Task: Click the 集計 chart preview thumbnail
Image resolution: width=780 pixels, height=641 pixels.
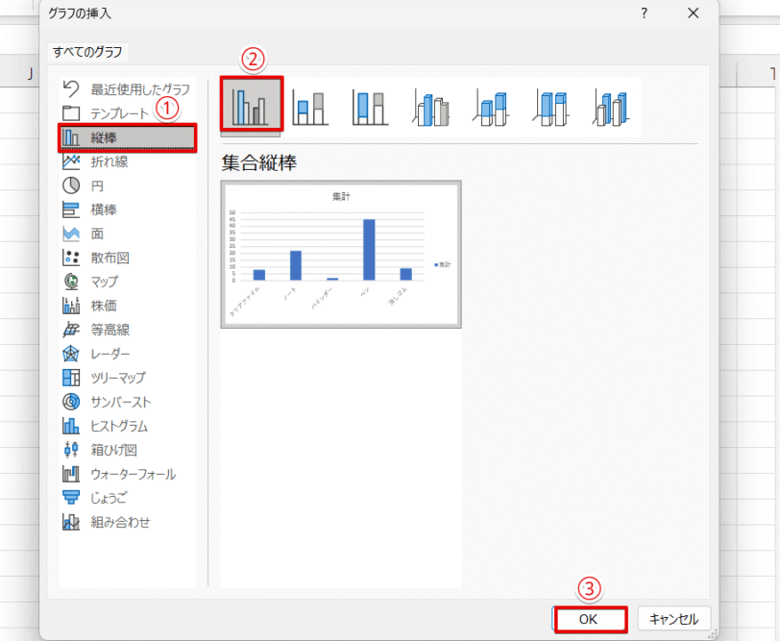Action: 341,255
